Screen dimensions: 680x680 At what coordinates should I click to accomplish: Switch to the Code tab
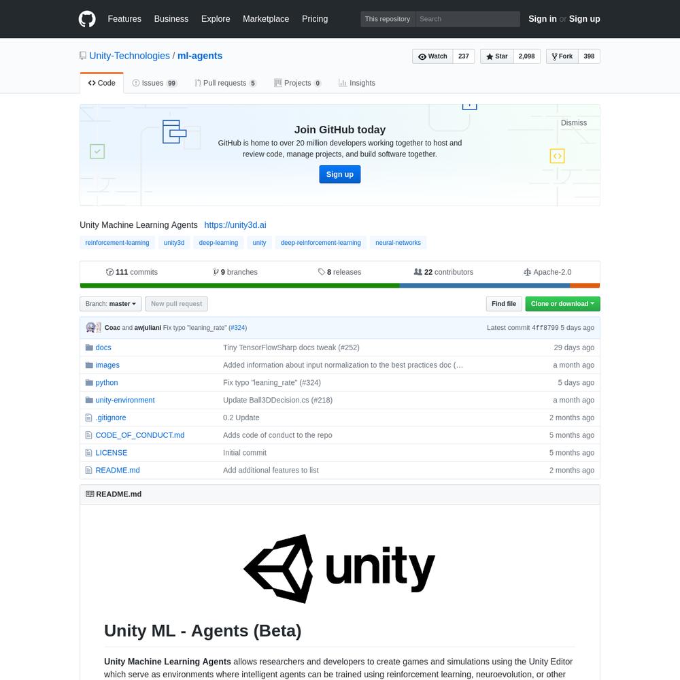(101, 83)
